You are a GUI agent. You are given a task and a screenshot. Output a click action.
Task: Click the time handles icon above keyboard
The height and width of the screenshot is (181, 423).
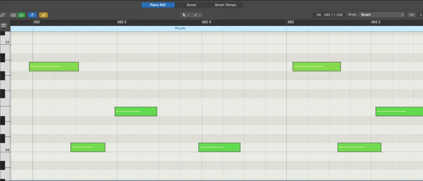point(3,25)
